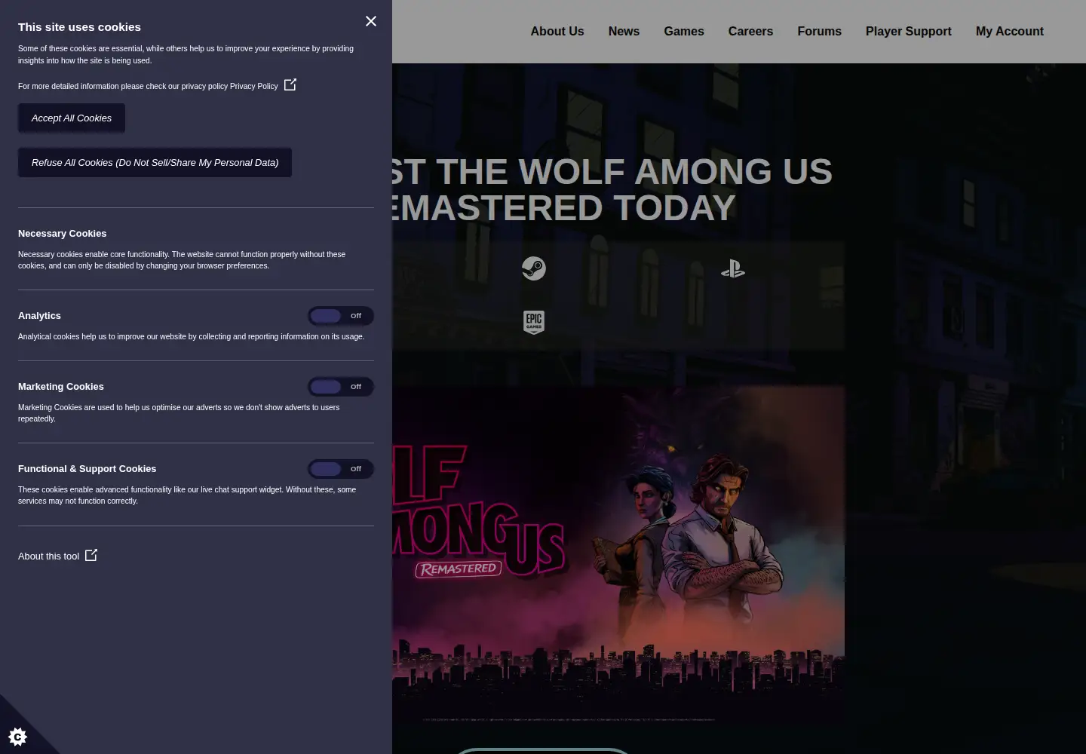Screen dimensions: 1086x754
Task: Accept All Cookies
Action: [x=72, y=118]
